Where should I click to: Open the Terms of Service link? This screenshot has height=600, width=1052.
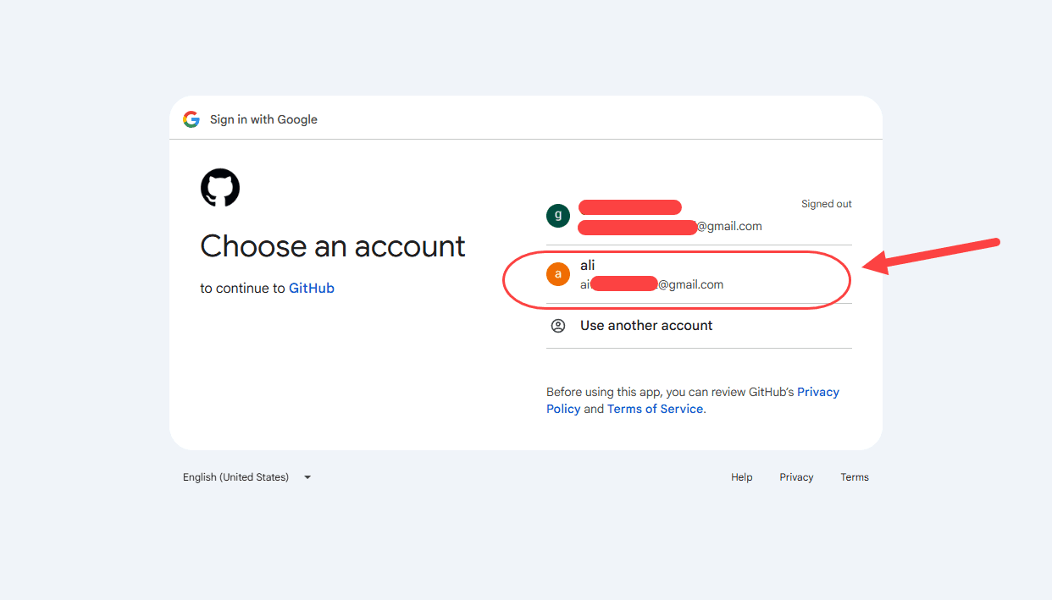[655, 409]
